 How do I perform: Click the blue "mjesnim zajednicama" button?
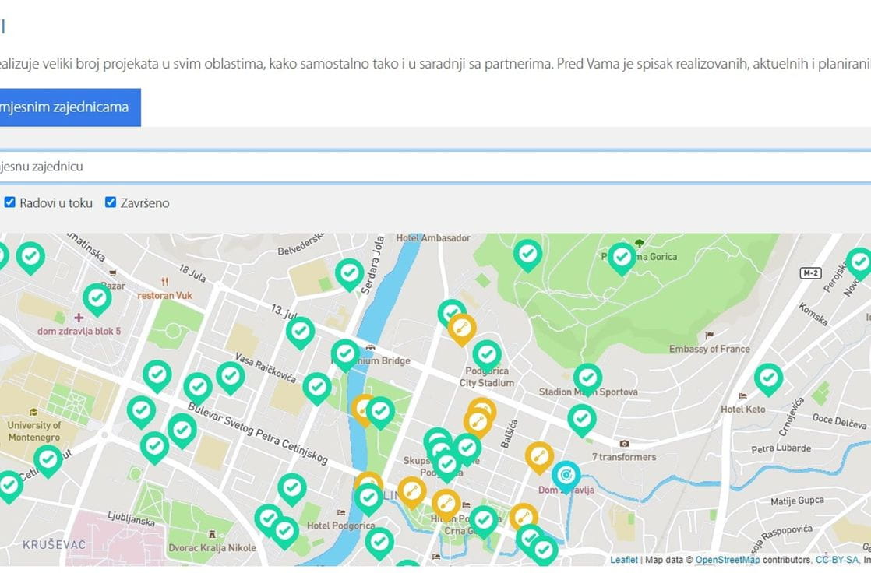pos(69,107)
